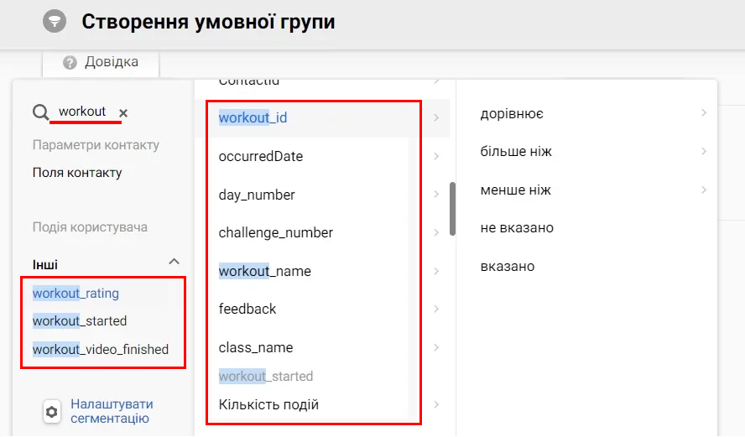Expand the дорівнює condition arrow

click(x=704, y=113)
